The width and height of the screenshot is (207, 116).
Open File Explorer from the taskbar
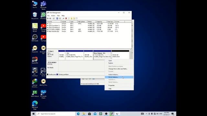(84, 114)
